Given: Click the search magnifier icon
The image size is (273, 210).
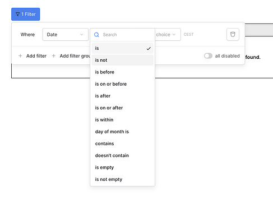Looking at the screenshot, I should coord(96,35).
